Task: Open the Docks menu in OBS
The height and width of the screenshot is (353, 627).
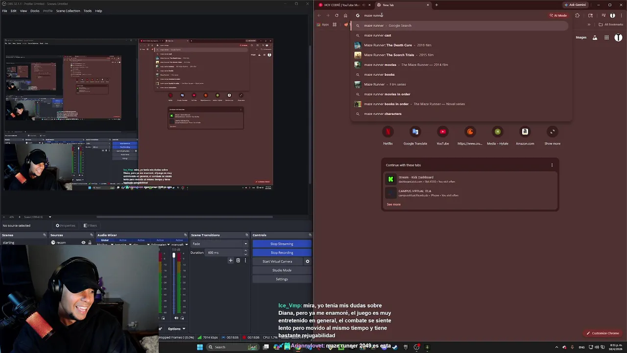Action: click(x=35, y=11)
